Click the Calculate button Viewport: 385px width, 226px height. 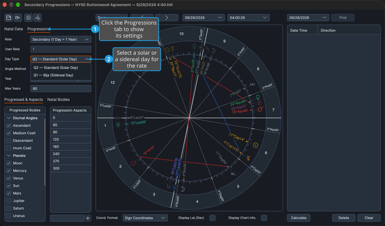(299, 218)
